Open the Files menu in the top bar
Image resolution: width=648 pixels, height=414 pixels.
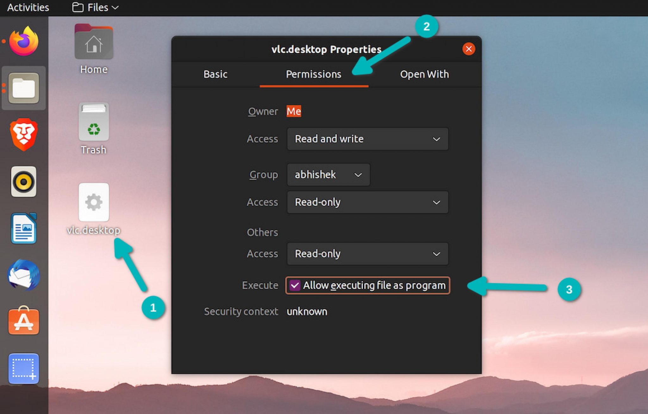(94, 7)
